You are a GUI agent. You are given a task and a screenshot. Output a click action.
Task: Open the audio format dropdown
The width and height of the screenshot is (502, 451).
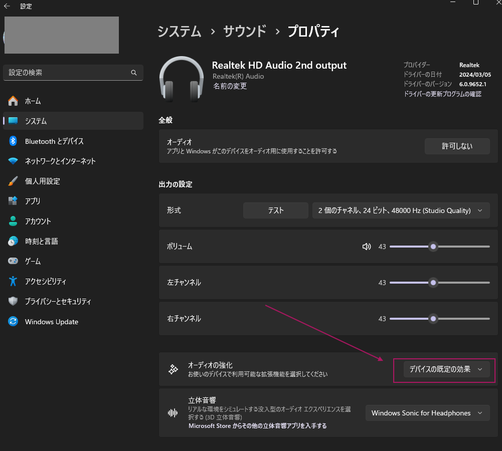(401, 210)
